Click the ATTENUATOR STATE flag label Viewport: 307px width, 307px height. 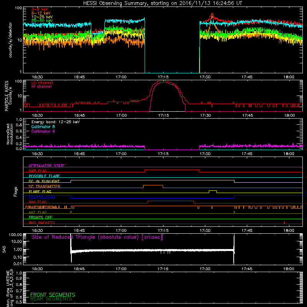(46, 166)
